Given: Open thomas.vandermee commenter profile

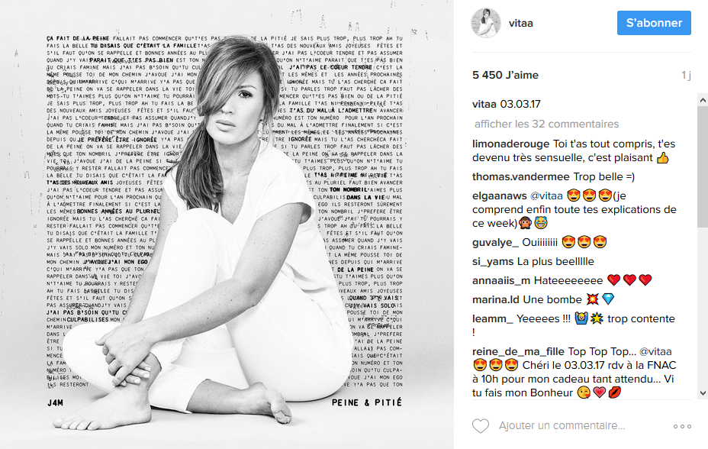Looking at the screenshot, I should point(521,176).
